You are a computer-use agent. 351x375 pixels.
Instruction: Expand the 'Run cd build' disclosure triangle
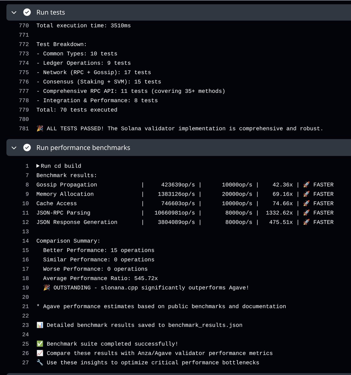(x=38, y=166)
